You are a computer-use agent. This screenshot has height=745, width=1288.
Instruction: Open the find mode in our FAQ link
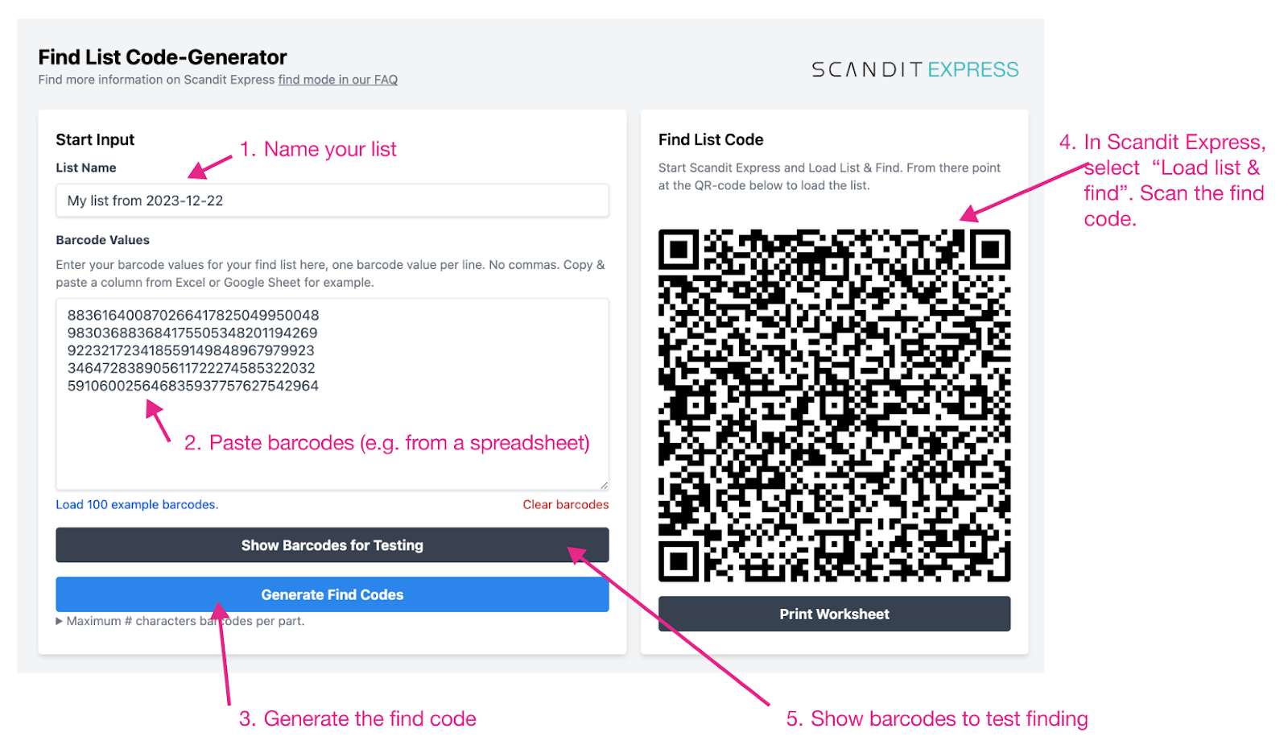338,80
